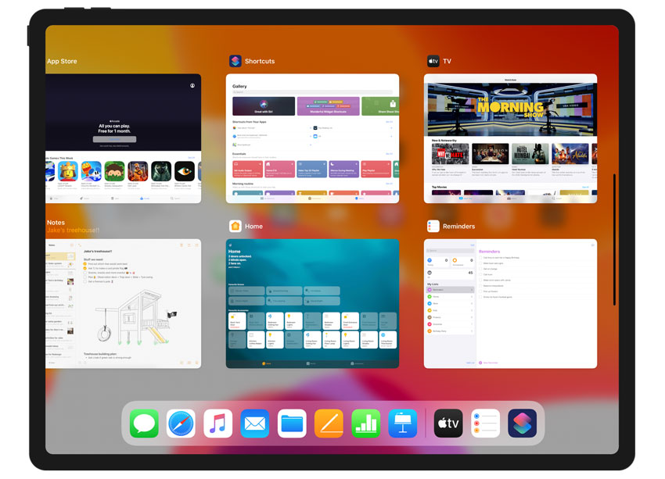The image size is (665, 479).
Task: Switch to the Arcade tab in App Store
Action: (145, 198)
